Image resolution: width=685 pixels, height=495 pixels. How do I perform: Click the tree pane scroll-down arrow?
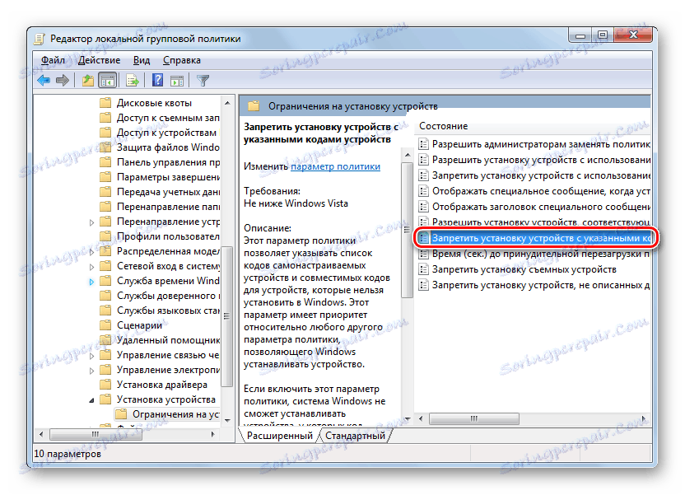pyautogui.click(x=227, y=420)
